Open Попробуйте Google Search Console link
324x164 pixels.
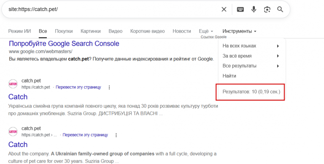[x=64, y=44]
